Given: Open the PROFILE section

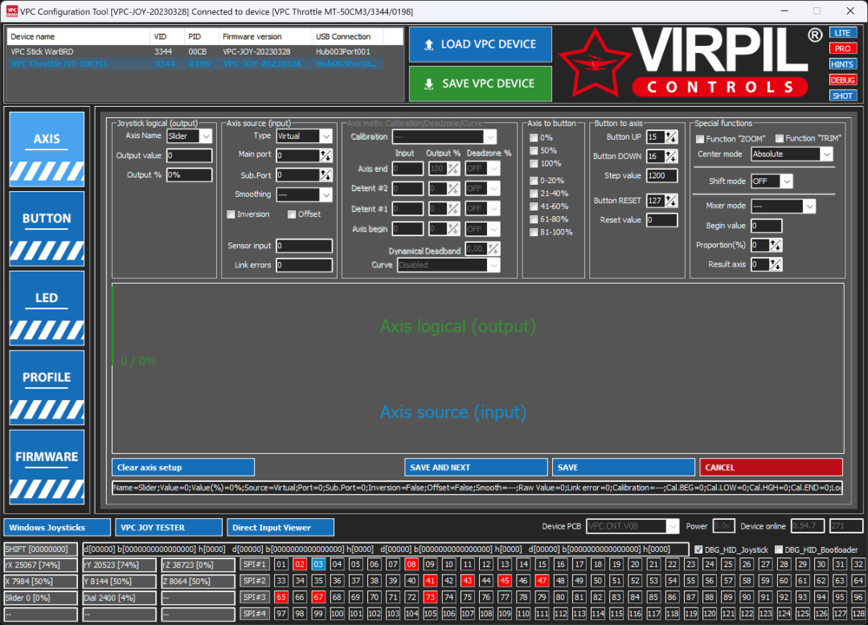Looking at the screenshot, I should 47,387.
